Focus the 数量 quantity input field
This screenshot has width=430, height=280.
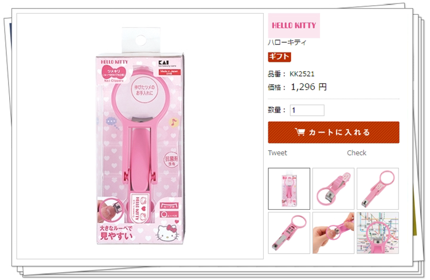pyautogui.click(x=307, y=110)
